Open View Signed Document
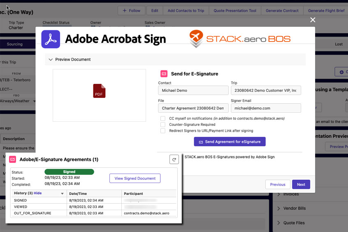This screenshot has width=348, height=232. [135, 178]
